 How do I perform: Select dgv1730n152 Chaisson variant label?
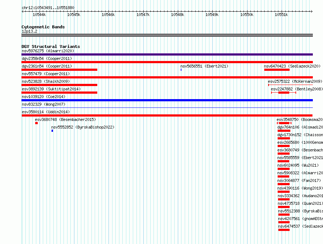(x=300, y=135)
